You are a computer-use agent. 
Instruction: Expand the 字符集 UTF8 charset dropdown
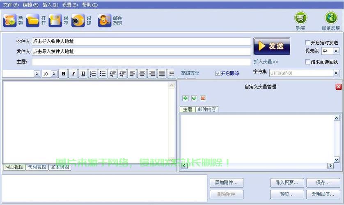point(336,73)
